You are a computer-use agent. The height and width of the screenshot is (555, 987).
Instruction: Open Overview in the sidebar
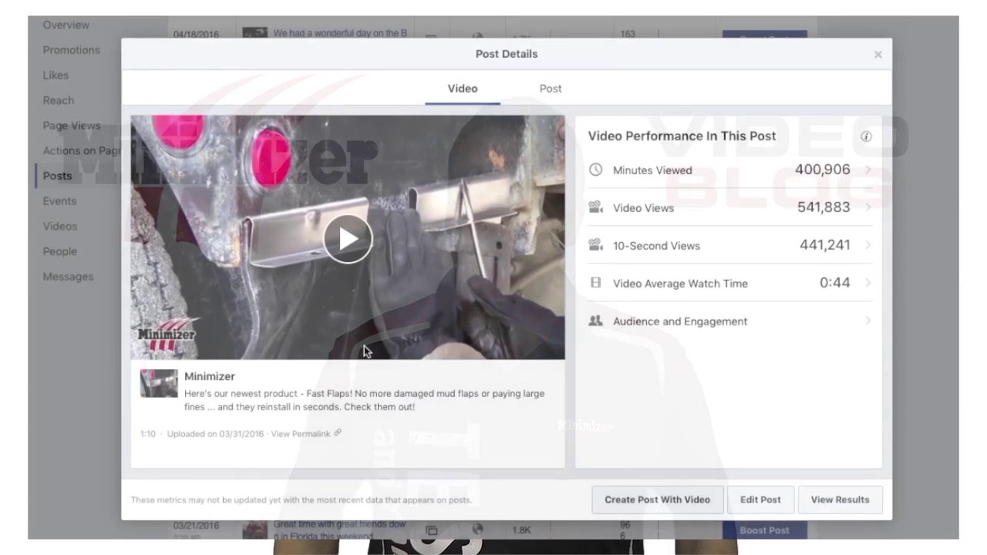(66, 25)
